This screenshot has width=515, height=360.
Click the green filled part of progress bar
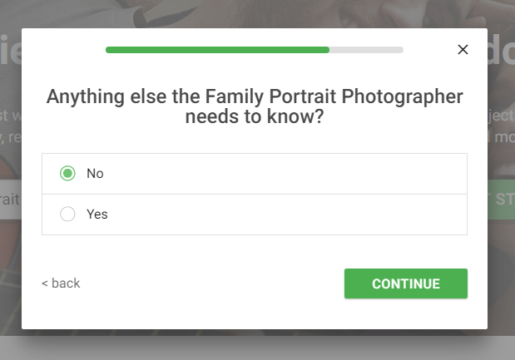click(x=217, y=50)
